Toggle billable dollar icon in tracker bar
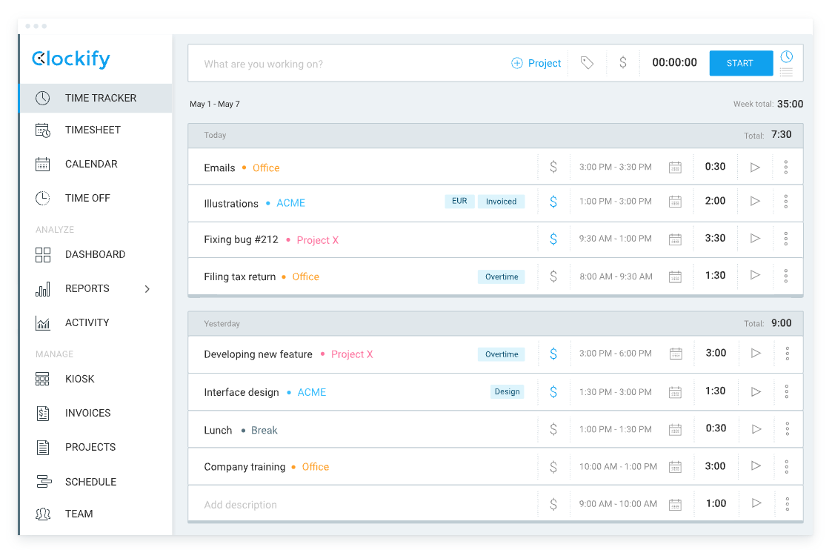The image size is (832, 550). point(622,63)
